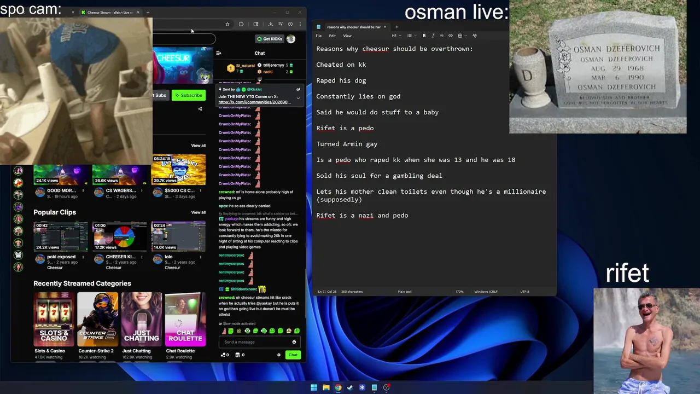The image size is (700, 394).
Task: Open the lolo clip thumbnail
Action: click(178, 236)
